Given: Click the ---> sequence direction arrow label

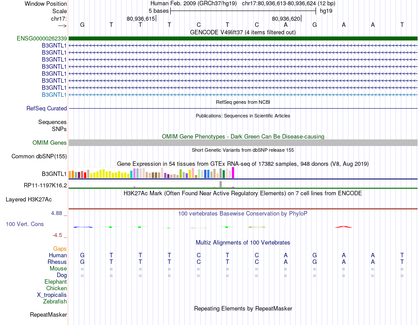Looking at the screenshot, I should (x=62, y=26).
